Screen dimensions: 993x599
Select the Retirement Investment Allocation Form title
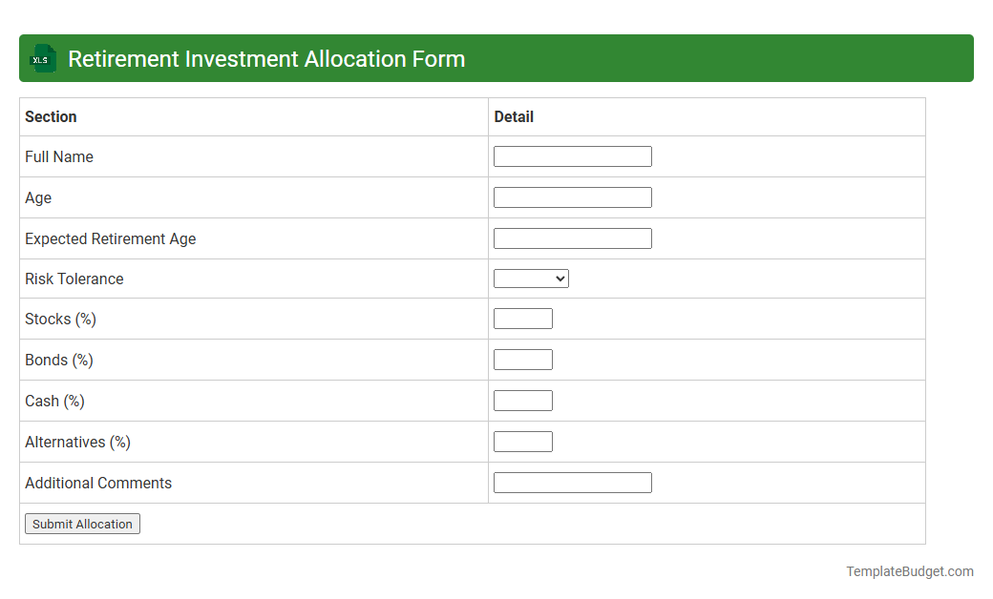(267, 58)
